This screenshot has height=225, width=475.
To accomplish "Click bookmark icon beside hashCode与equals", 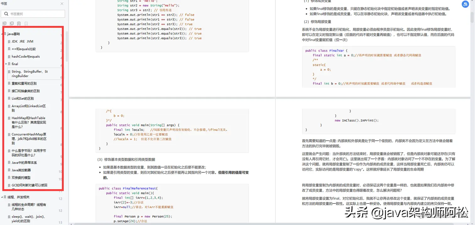I will pyautogui.click(x=9, y=56).
